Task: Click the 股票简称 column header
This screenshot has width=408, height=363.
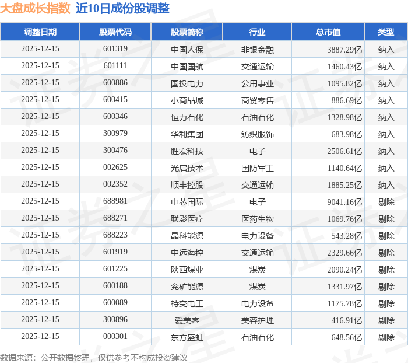Action: click(x=187, y=32)
